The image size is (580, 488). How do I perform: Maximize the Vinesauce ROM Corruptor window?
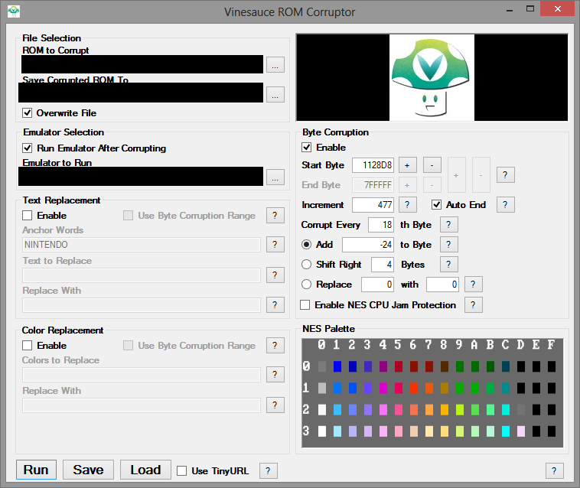530,9
